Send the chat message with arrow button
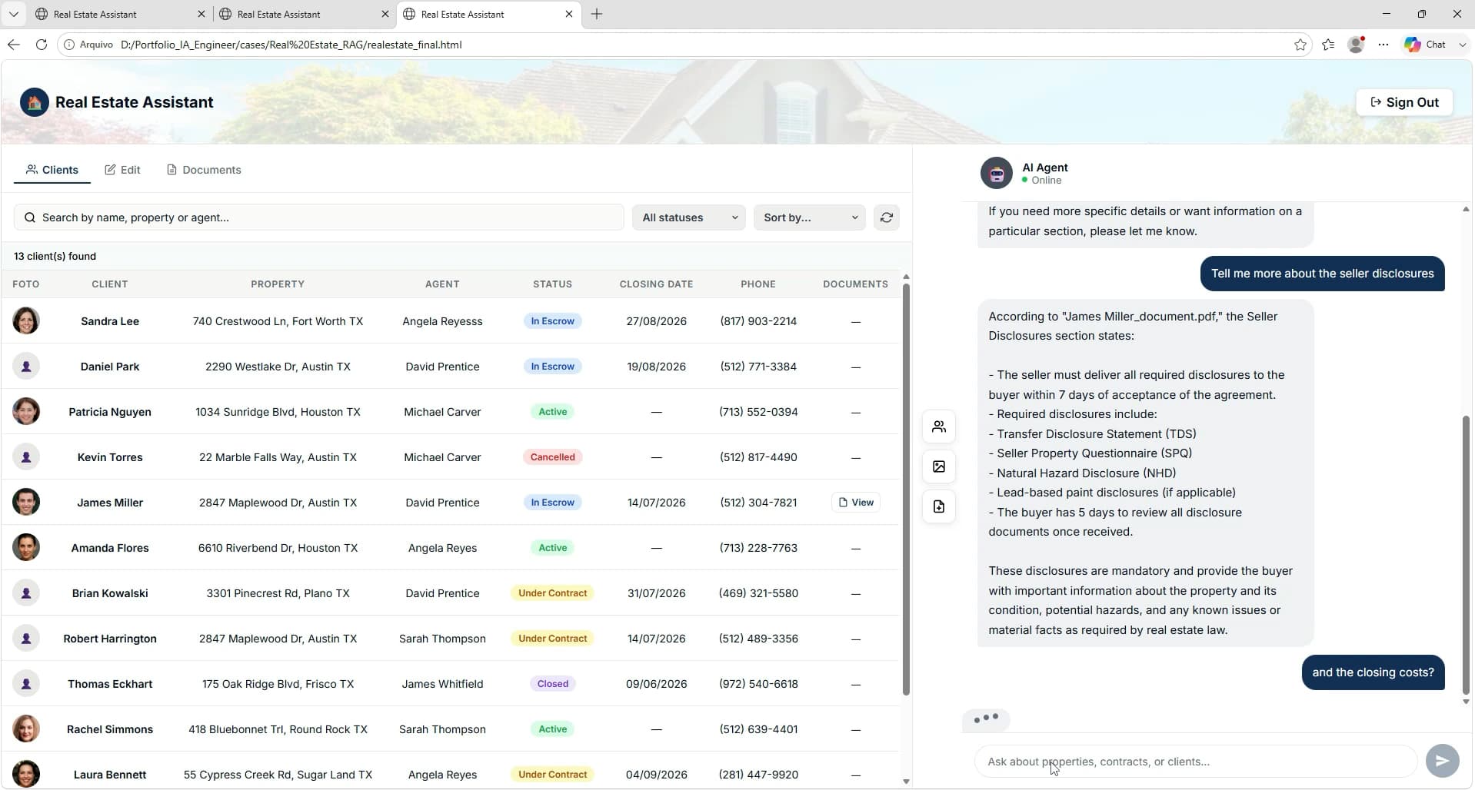The width and height of the screenshot is (1475, 790). [x=1442, y=761]
